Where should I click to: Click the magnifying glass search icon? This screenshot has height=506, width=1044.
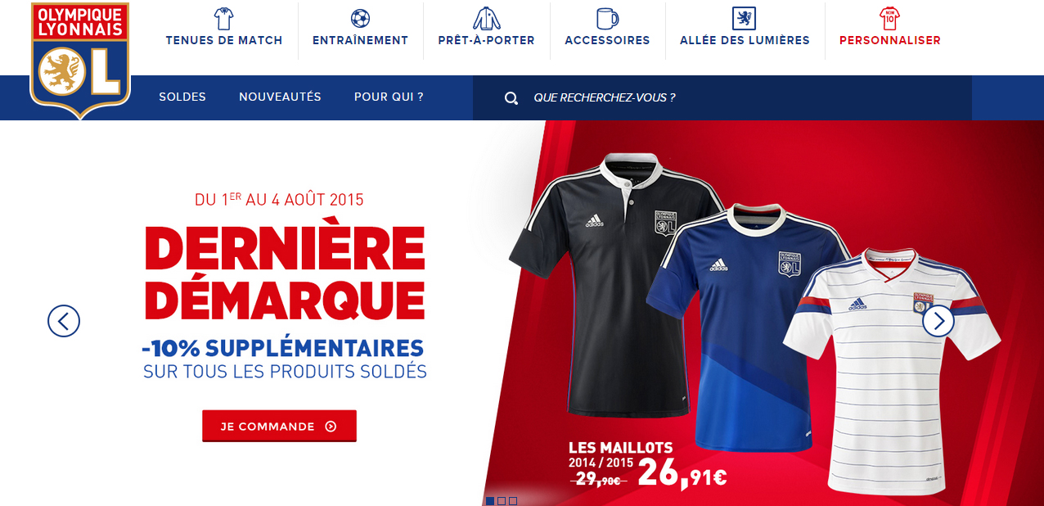[x=511, y=98]
